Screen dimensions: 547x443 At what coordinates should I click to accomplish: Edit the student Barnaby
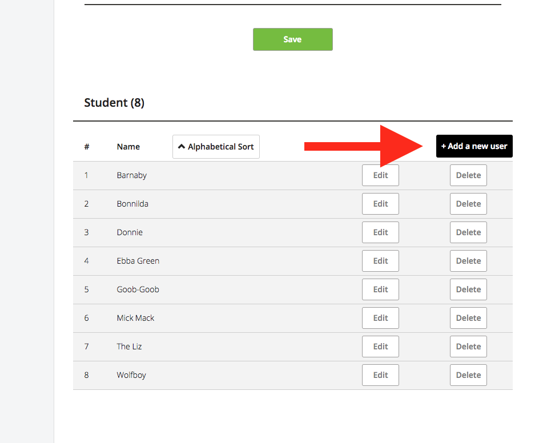click(380, 175)
